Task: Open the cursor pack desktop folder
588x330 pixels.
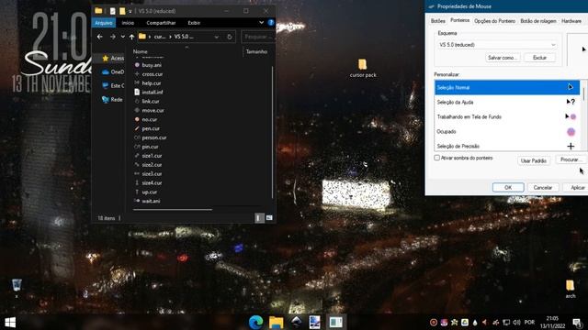Action: pyautogui.click(x=363, y=69)
